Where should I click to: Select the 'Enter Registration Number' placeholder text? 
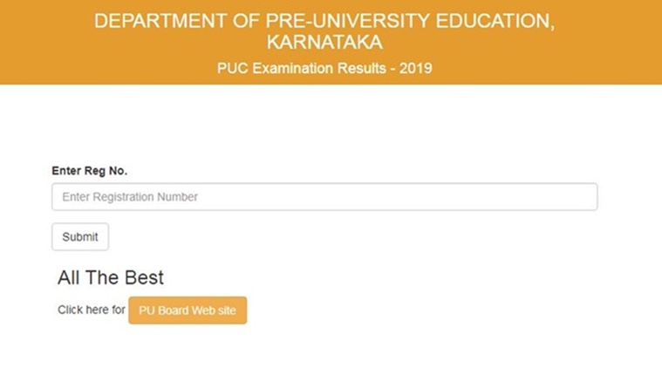click(130, 197)
